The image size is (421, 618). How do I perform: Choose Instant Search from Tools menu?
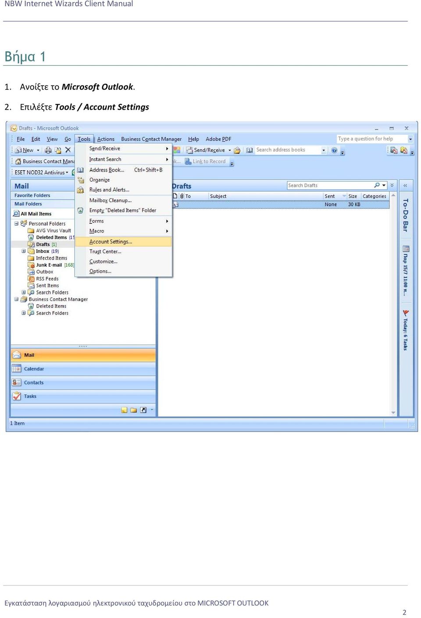click(124, 159)
